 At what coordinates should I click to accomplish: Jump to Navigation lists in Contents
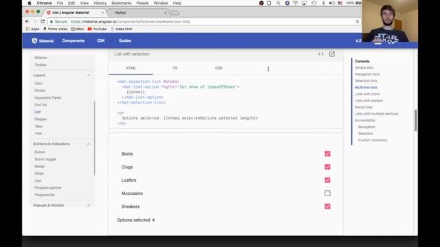click(x=367, y=74)
